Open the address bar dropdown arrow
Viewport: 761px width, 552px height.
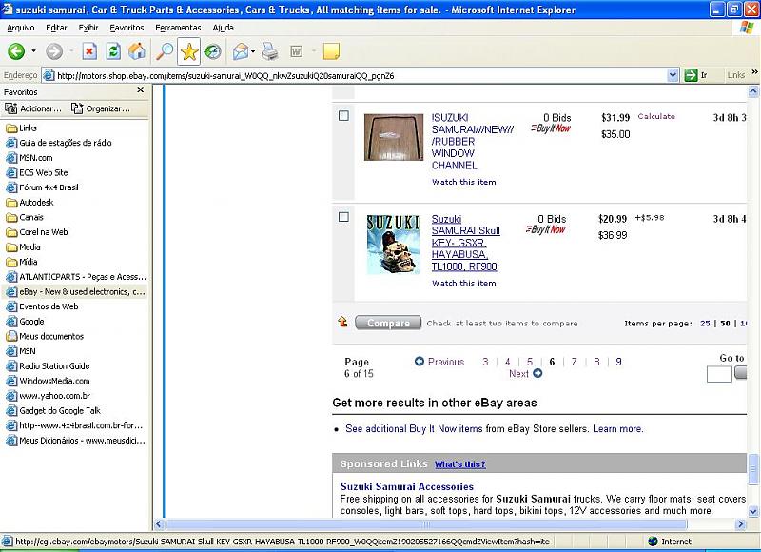tap(673, 75)
